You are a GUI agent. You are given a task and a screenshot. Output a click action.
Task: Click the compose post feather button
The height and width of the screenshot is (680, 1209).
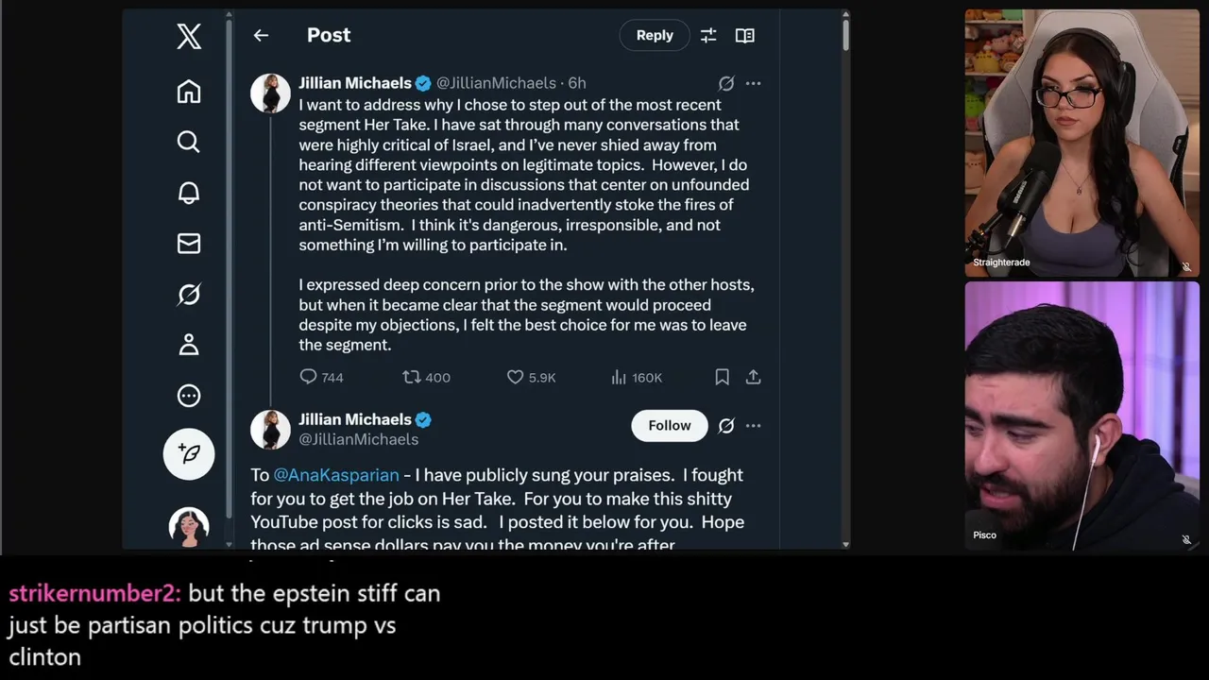[189, 453]
